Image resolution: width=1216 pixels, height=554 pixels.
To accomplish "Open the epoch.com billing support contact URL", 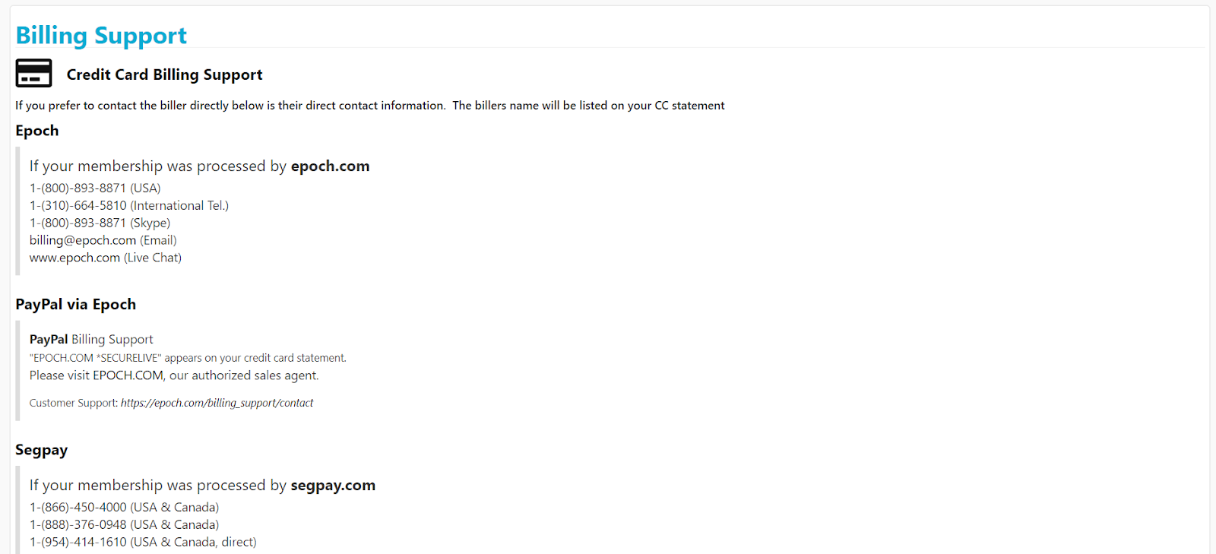I will point(217,403).
